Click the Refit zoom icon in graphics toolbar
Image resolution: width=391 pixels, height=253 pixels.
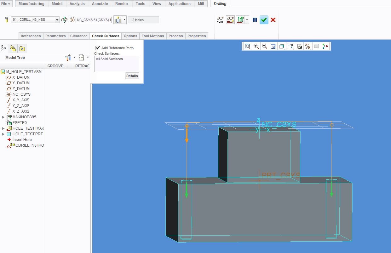point(248,46)
